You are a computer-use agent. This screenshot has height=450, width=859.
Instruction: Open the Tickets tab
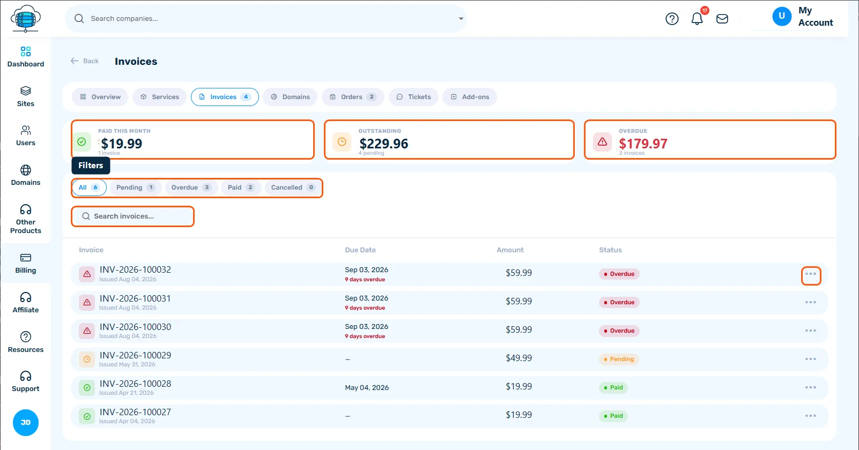(x=414, y=97)
